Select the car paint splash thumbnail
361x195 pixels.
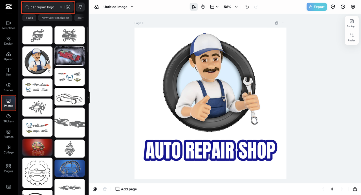(38, 107)
